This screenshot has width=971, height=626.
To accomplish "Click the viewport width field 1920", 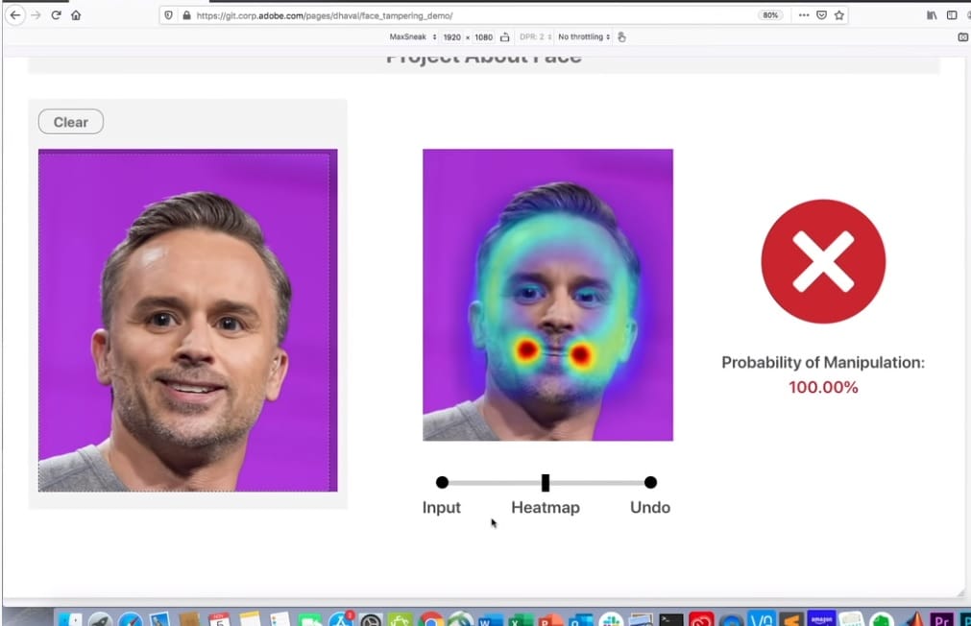I will [x=452, y=37].
